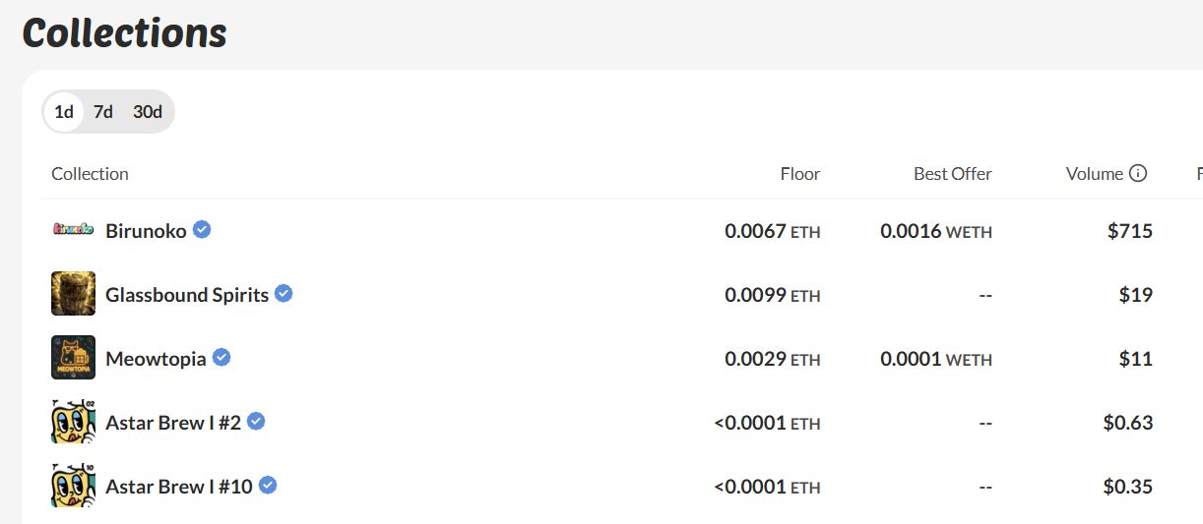This screenshot has width=1203, height=524.
Task: Open the Meowtopia collection name link
Action: [156, 359]
